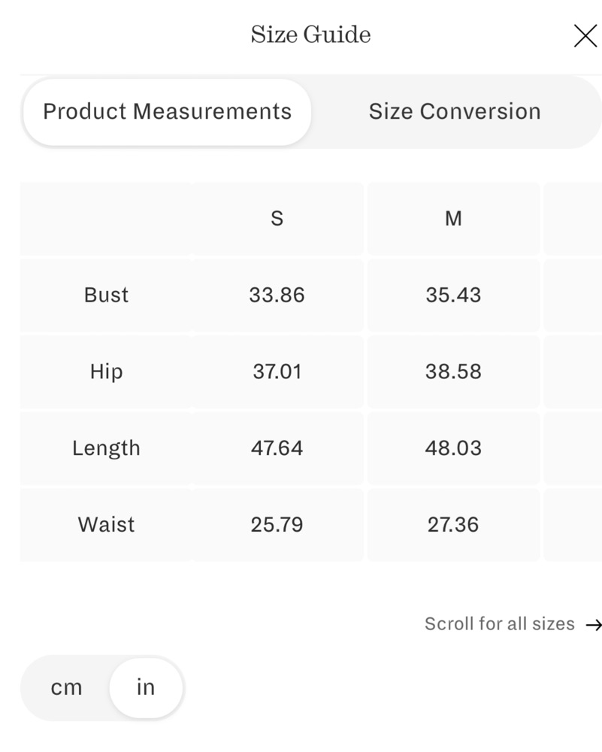Select the Product Measurements tab
602x752 pixels.
pos(168,112)
